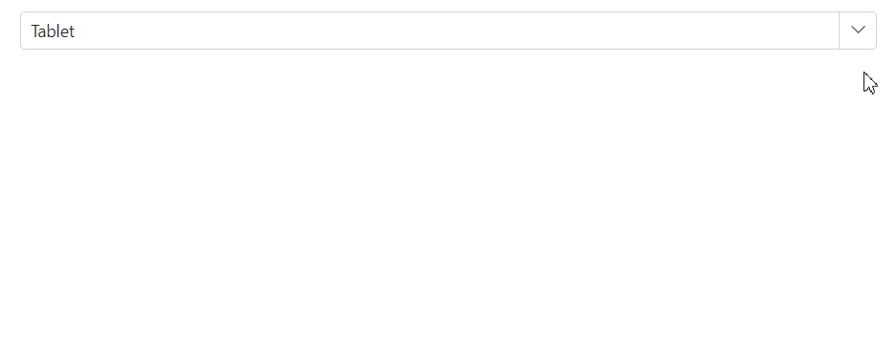
Task: Click inside the Tablet text field
Action: pos(430,31)
